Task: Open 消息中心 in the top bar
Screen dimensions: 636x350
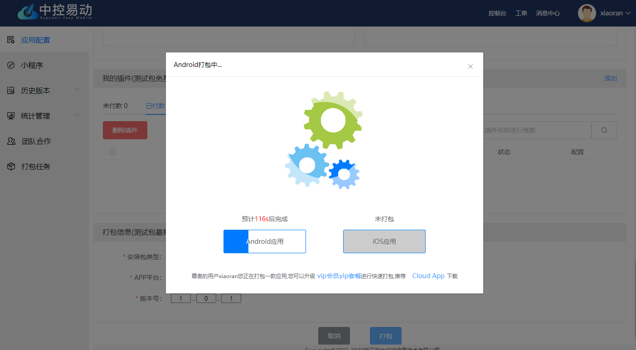Action: (548, 13)
